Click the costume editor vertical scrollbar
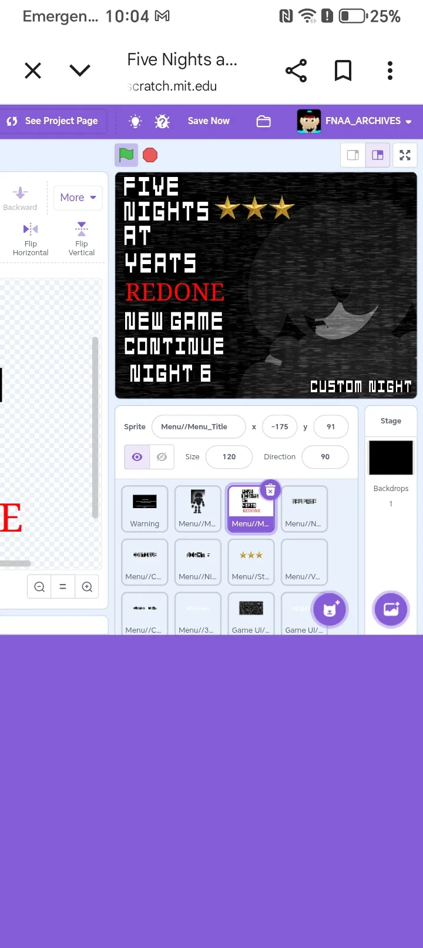 (95, 428)
